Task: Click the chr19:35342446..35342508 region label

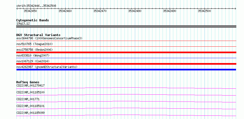Action: [36, 6]
